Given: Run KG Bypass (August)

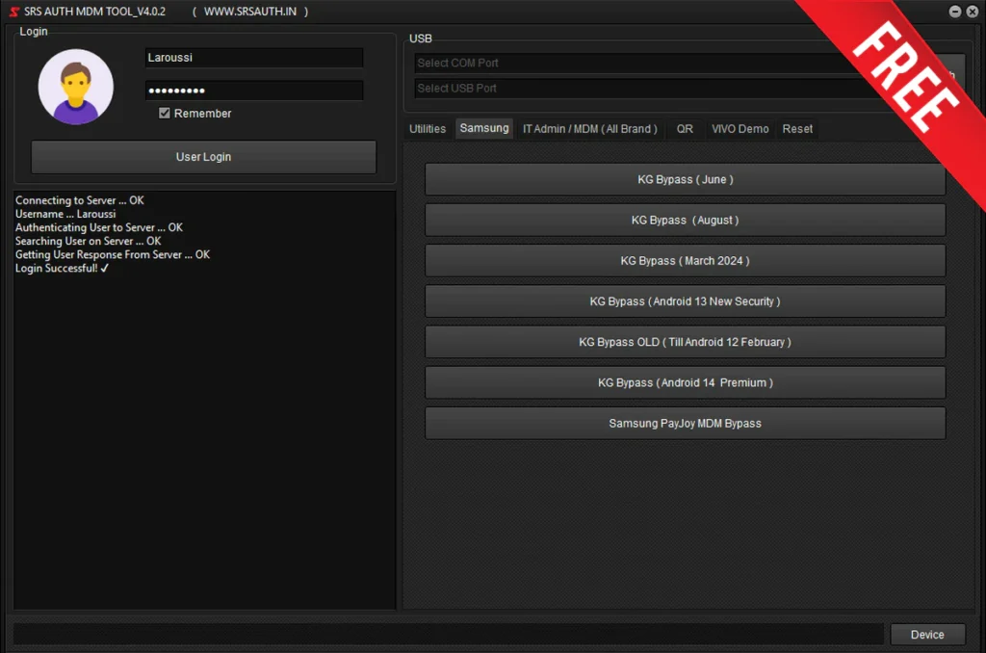Looking at the screenshot, I should pos(686,221).
